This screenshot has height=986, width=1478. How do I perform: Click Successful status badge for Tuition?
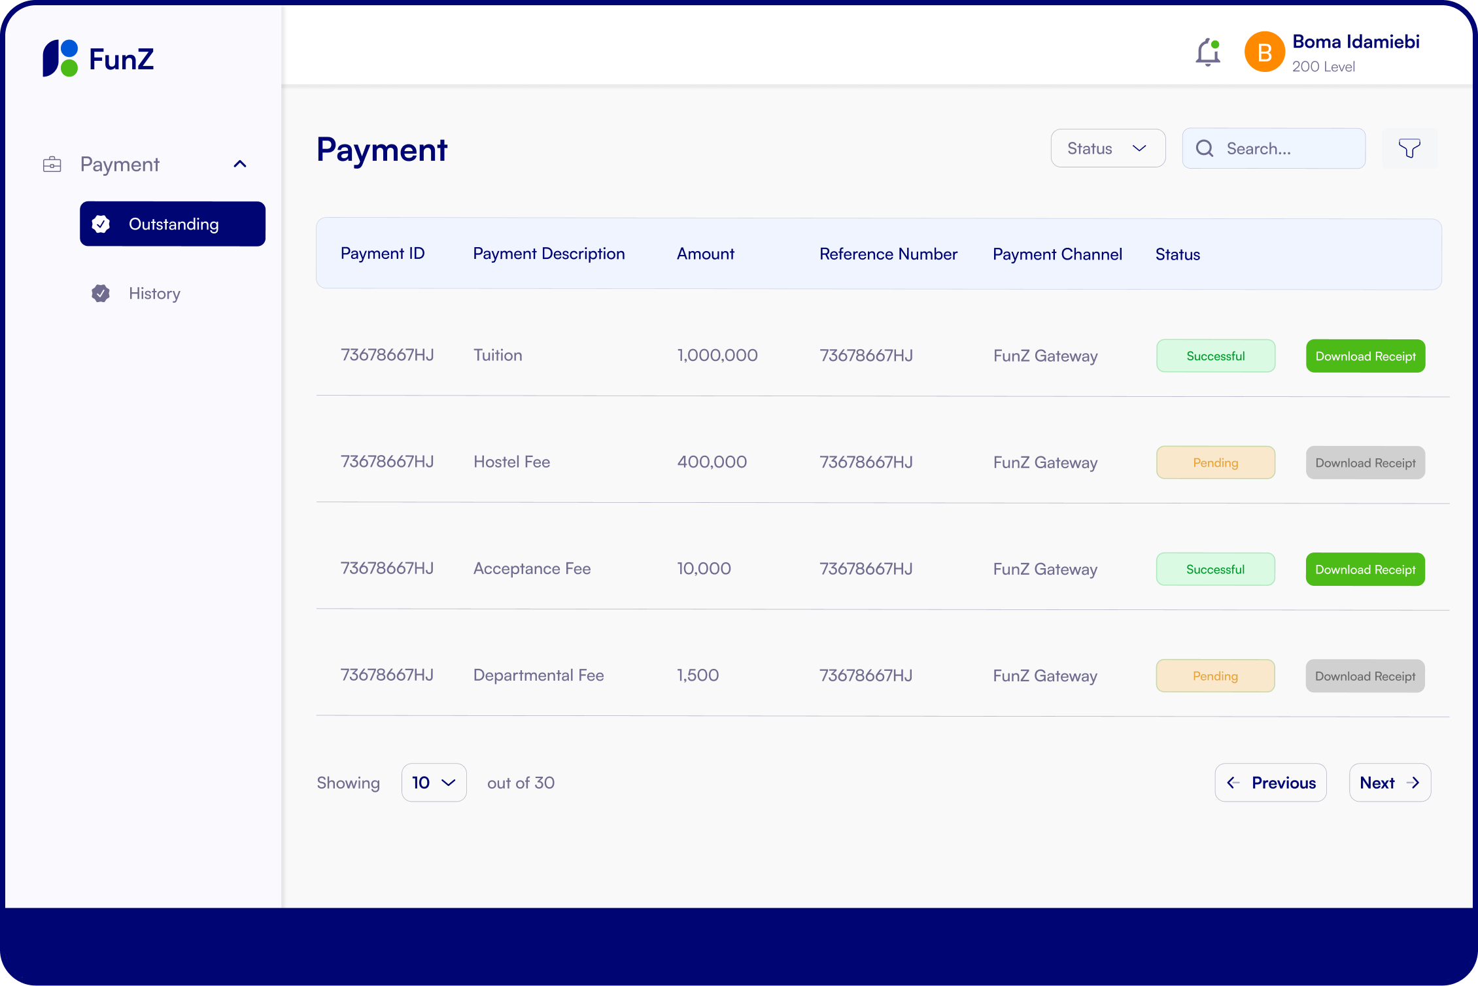[x=1215, y=356]
